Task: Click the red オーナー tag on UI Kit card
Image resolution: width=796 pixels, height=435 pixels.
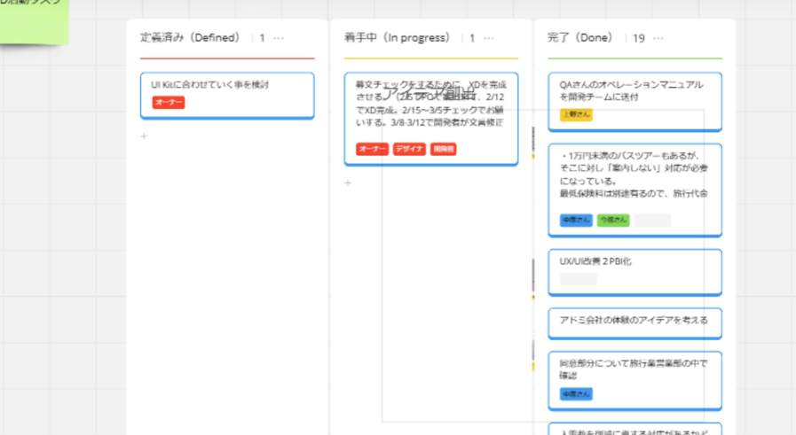Action: coord(169,103)
